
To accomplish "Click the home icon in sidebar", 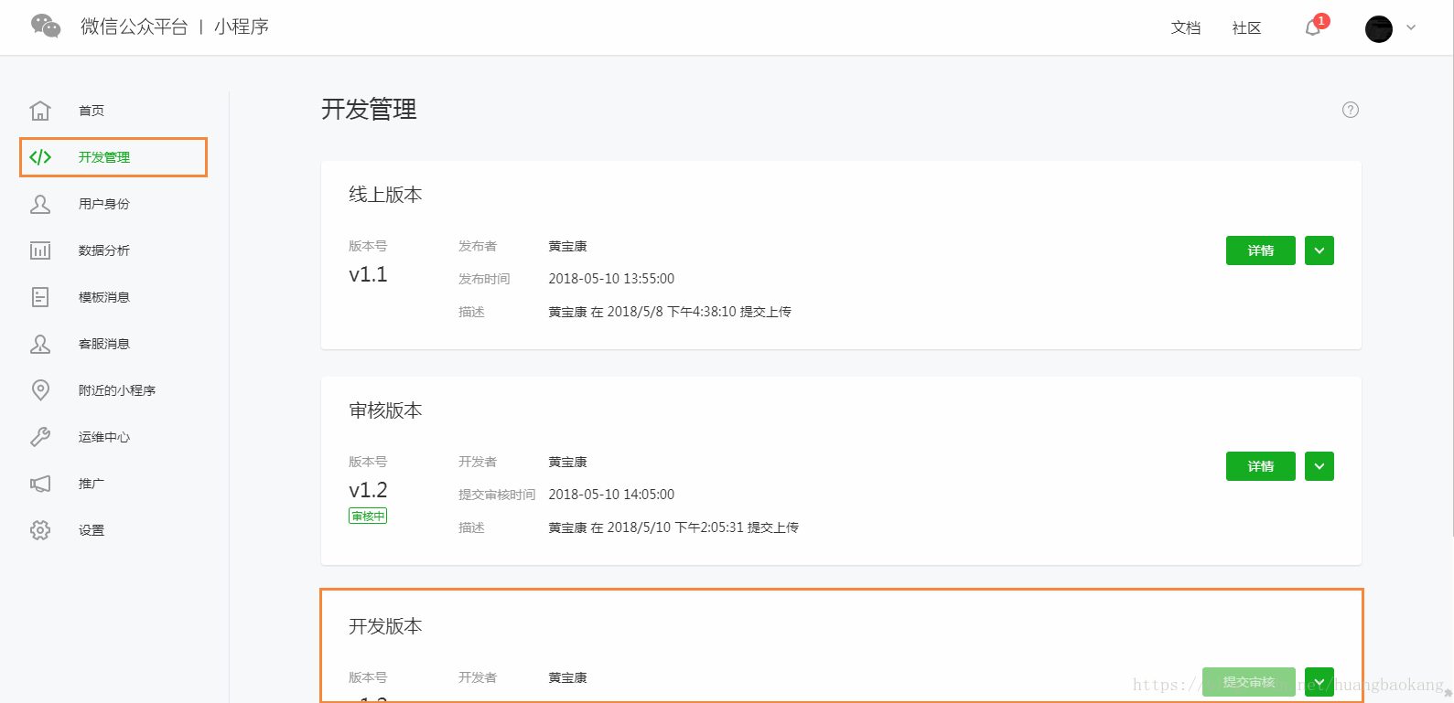I will 40,111.
